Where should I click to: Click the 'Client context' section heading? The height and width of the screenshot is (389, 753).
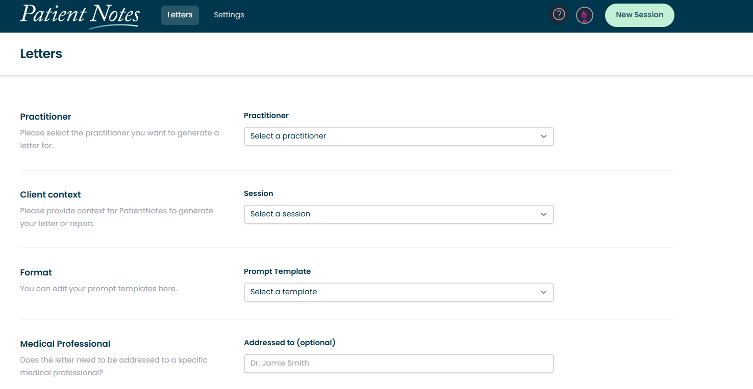coord(51,194)
